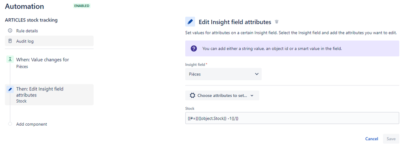Click the green trigger icon for Value changes

click(x=10, y=60)
